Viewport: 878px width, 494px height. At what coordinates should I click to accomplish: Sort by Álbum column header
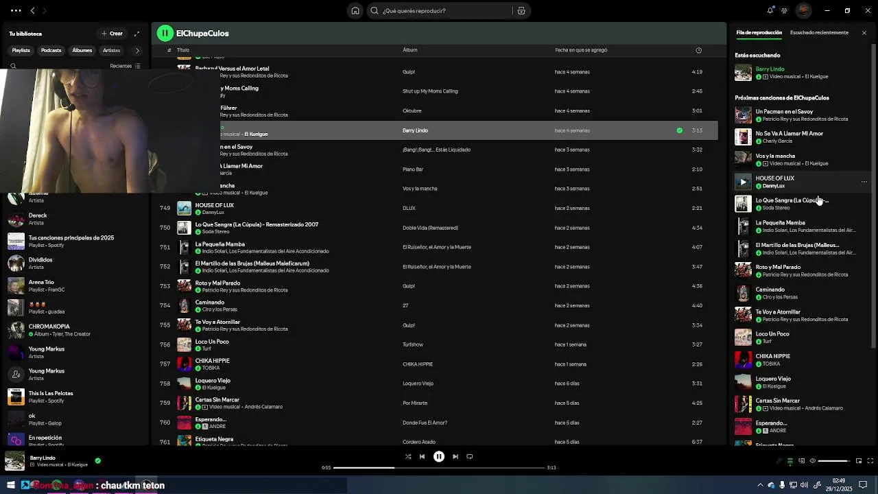click(x=410, y=50)
